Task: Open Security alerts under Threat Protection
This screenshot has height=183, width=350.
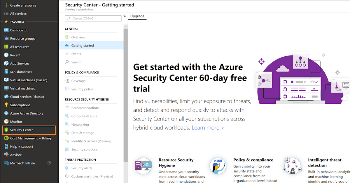Action: point(82,168)
